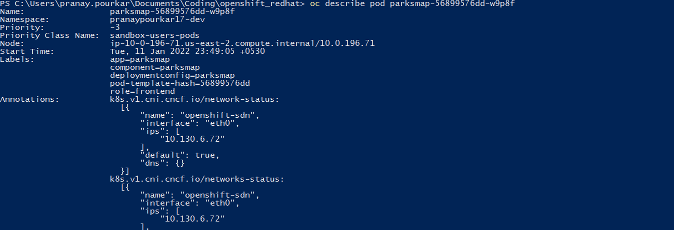Click the k8s.v1.cni.cncf.io/networks-status annotation key
Image resolution: width=674 pixels, height=230 pixels.
197,179
